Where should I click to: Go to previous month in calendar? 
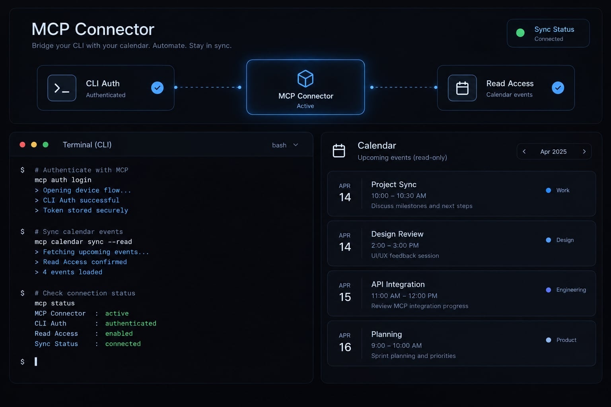click(x=524, y=151)
